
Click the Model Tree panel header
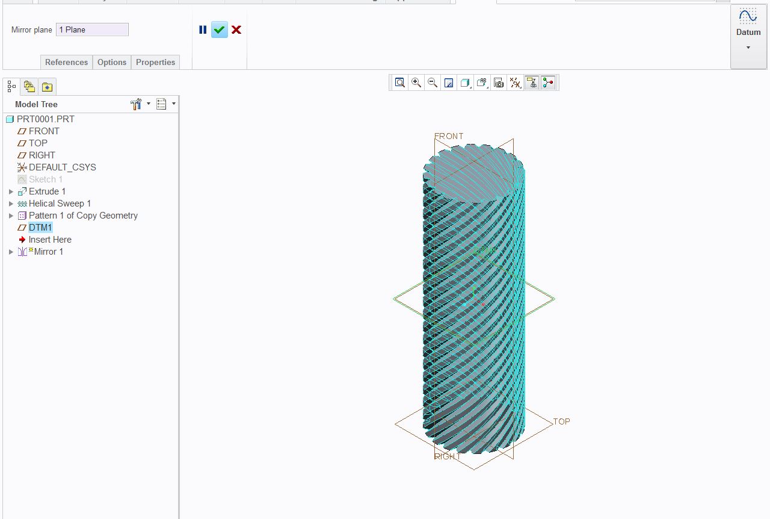tap(36, 104)
